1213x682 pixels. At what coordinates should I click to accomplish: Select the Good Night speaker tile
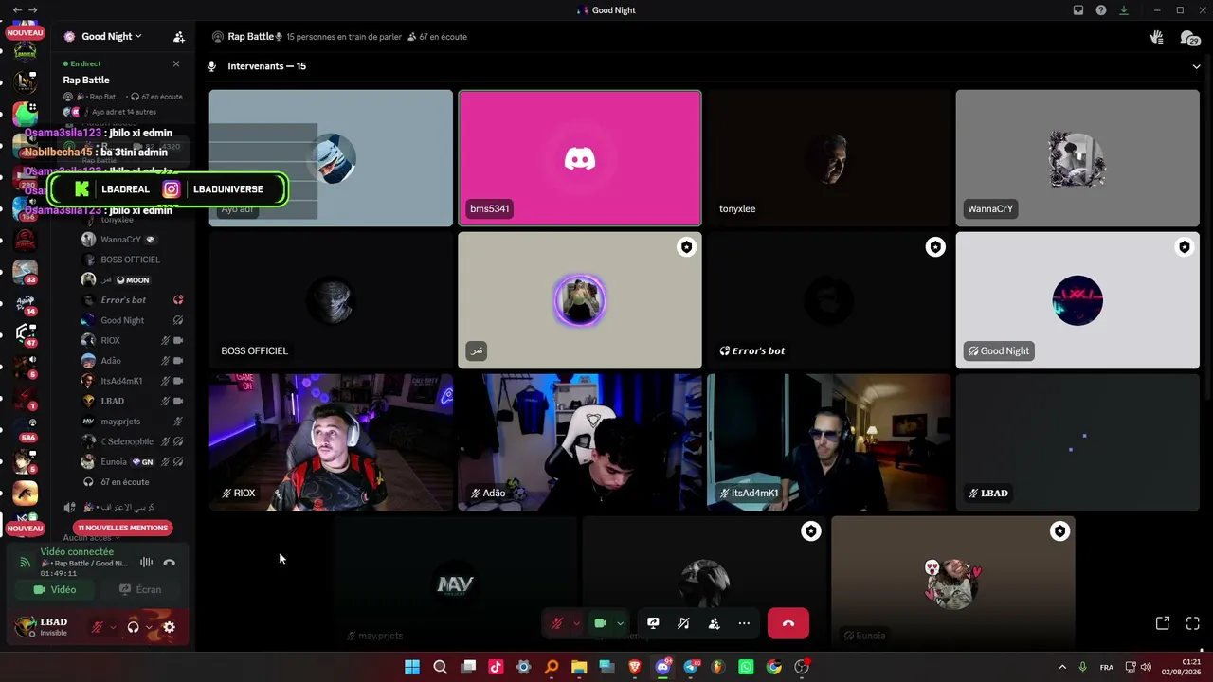coord(1077,300)
